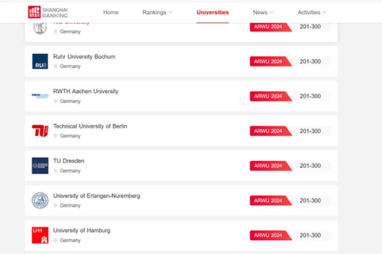Open Ruhr University Bochum RUB logo
Image resolution: width=382 pixels, height=254 pixels.
coord(40,61)
